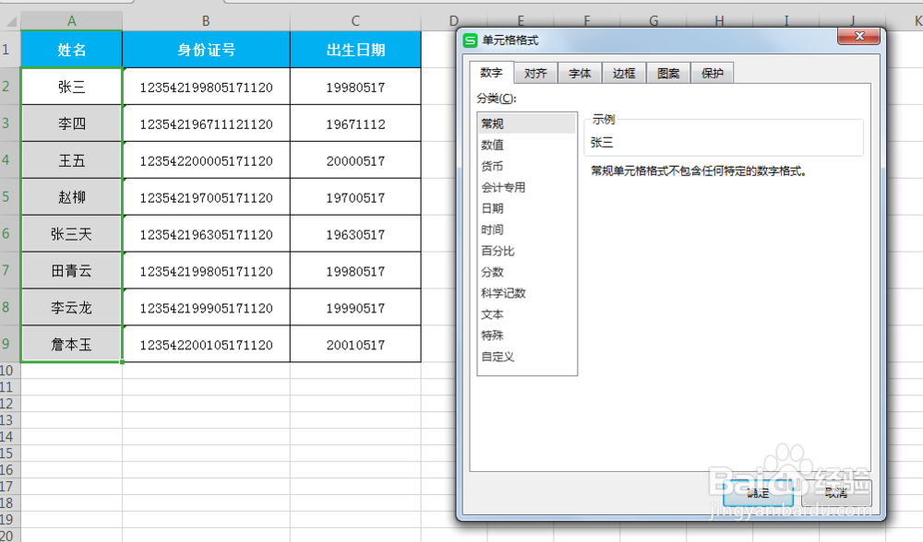Image resolution: width=923 pixels, height=542 pixels.
Task: Open the 字体 tab
Action: pyautogui.click(x=580, y=73)
